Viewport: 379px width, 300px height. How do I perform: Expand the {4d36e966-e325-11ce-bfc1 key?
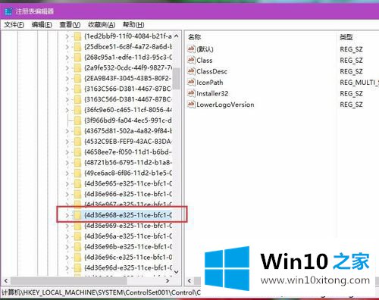tap(67, 194)
